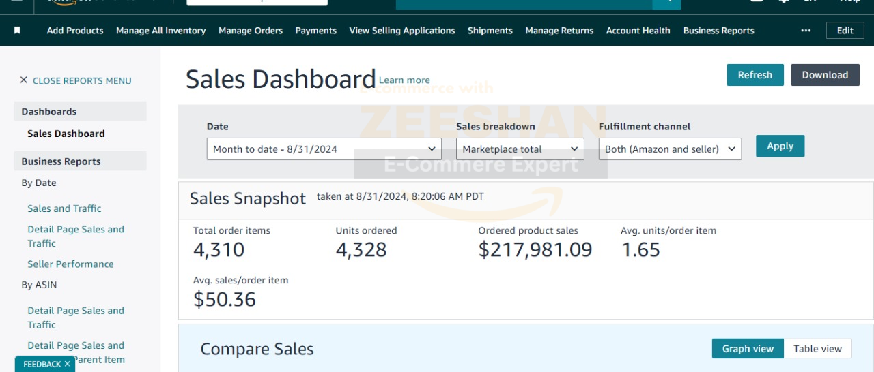Viewport: 874px width, 372px height.
Task: Open Manage All Inventory menu item
Action: pyautogui.click(x=160, y=31)
